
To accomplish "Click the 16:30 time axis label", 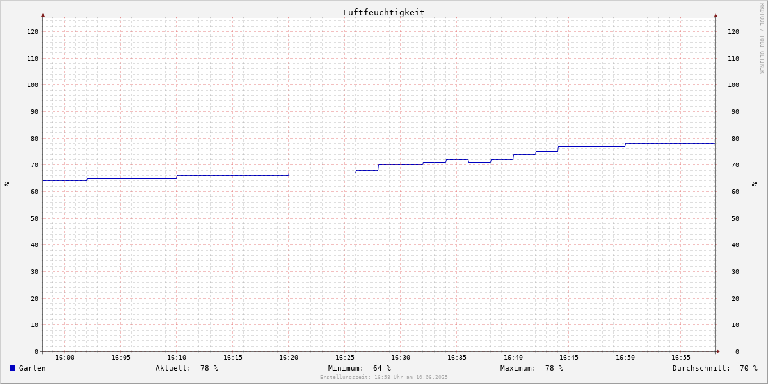I will point(401,358).
